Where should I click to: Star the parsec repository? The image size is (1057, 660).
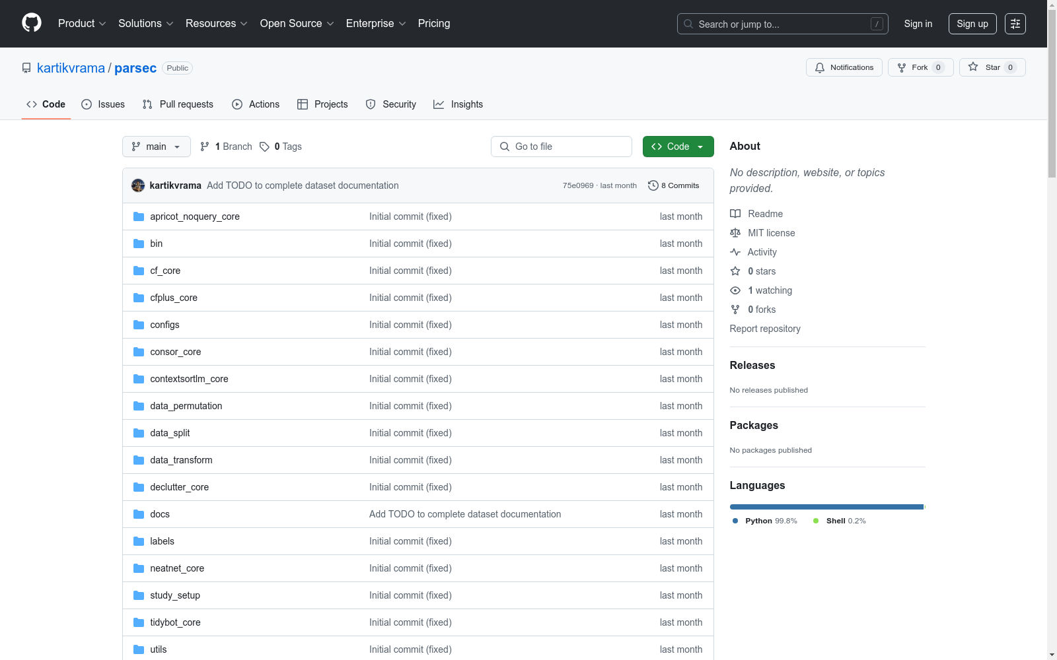coord(992,67)
